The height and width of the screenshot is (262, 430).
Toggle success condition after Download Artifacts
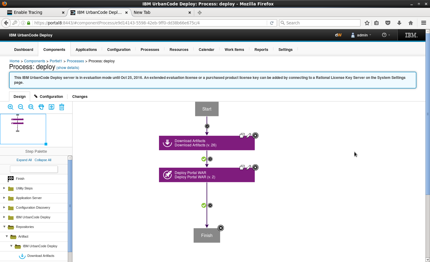[x=204, y=159]
